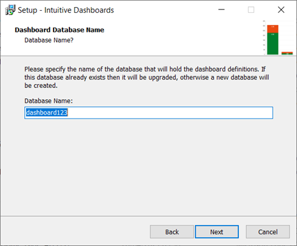This screenshot has height=246, width=297.
Task: Click the disabled maximize window button
Action: 251,10
